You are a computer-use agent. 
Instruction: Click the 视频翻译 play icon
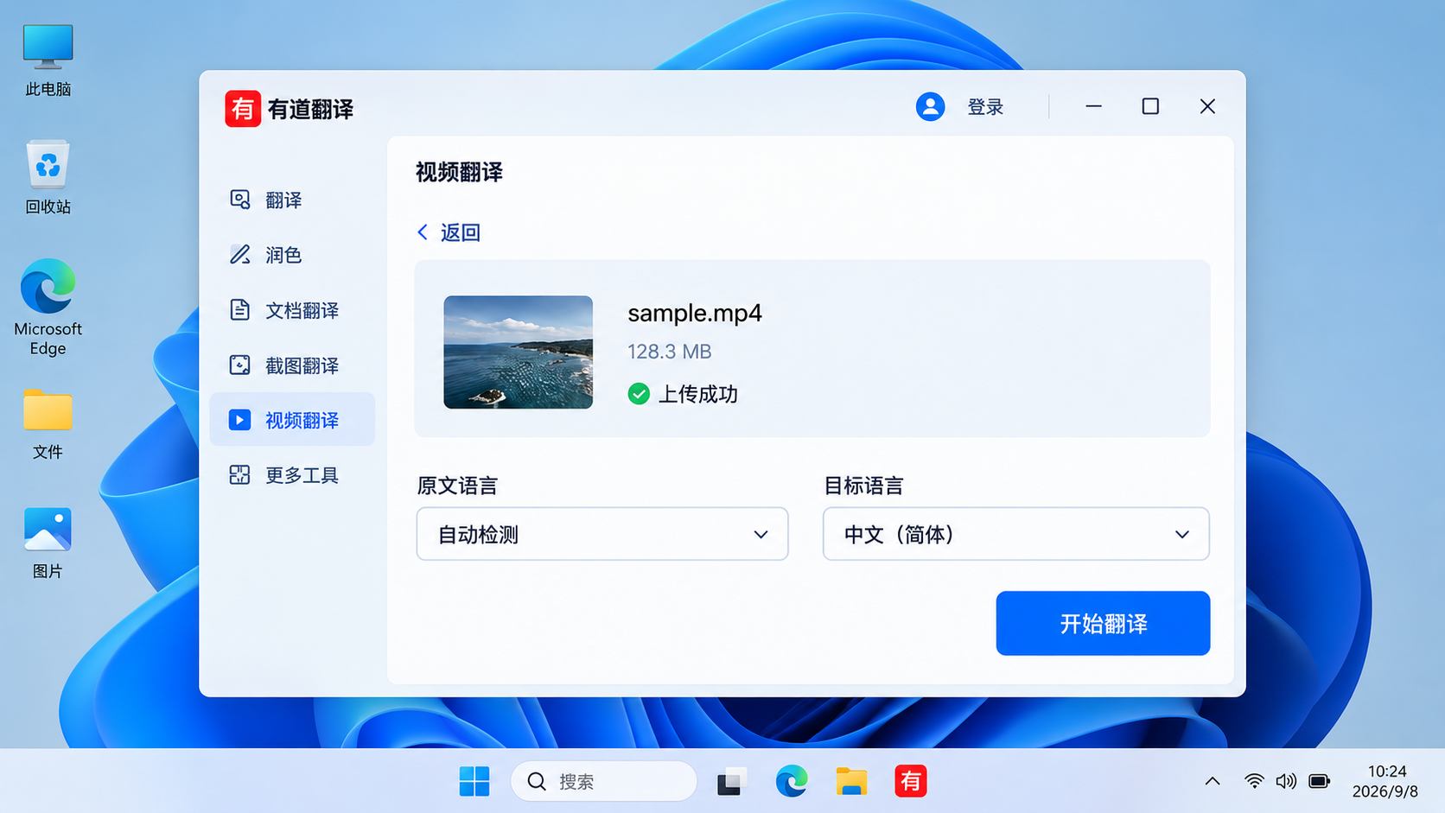click(239, 420)
